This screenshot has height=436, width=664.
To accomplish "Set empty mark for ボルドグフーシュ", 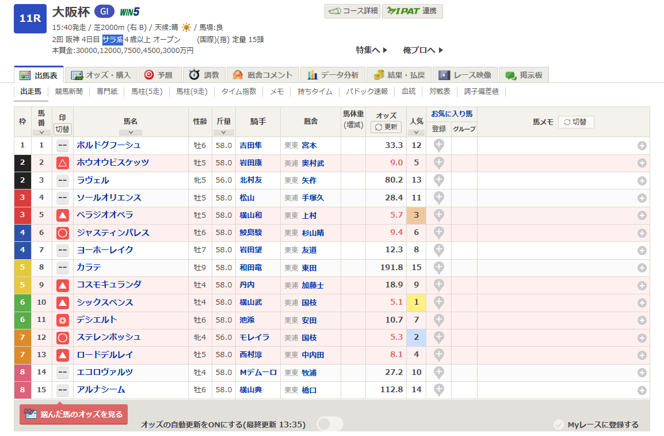I will pyautogui.click(x=63, y=145).
